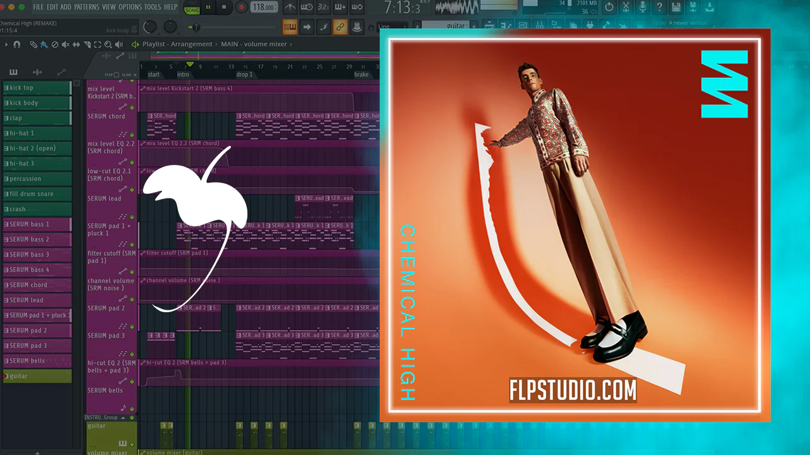Open the playlist options menu arrow
810x455 pixels.
coord(6,44)
